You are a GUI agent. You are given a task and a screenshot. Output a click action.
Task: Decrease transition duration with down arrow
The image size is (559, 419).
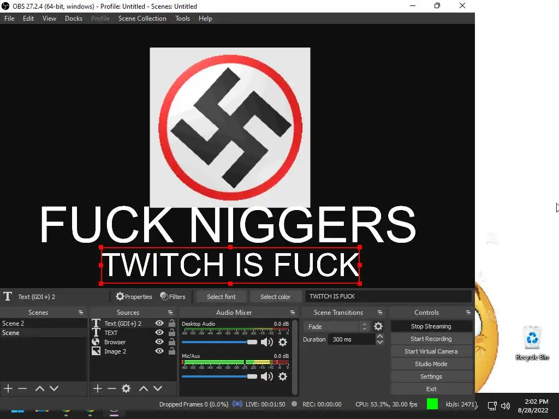coord(380,342)
